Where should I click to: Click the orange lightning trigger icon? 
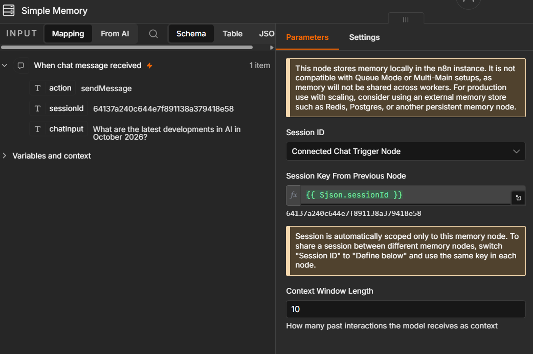pos(149,65)
